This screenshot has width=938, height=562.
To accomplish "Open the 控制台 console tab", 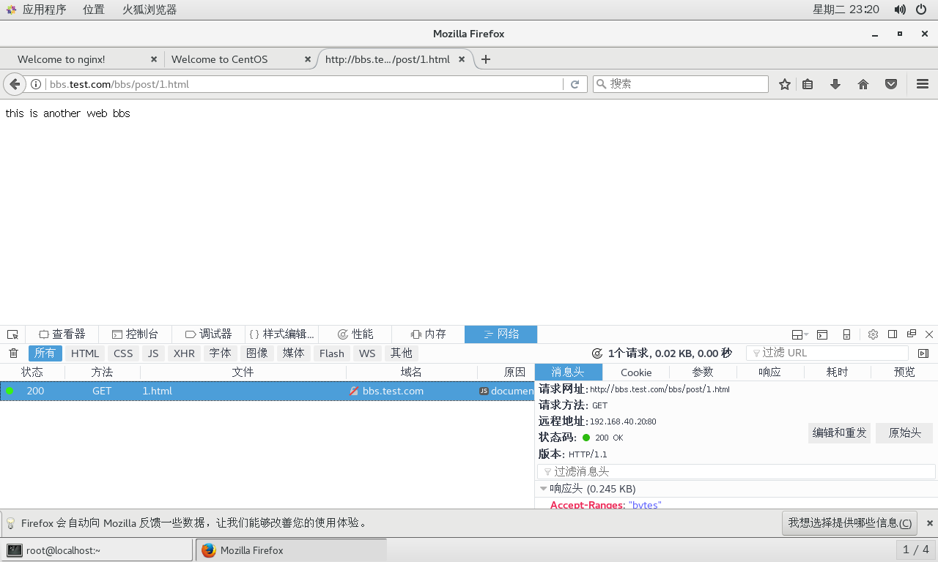I will (x=135, y=334).
